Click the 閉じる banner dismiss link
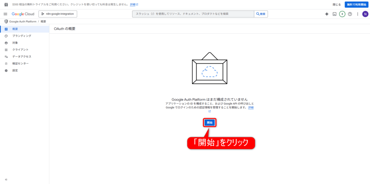The height and width of the screenshot is (184, 370). tap(336, 4)
